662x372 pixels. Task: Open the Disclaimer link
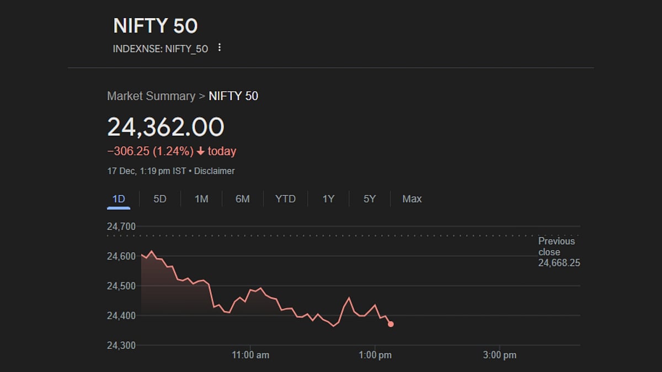(x=214, y=171)
